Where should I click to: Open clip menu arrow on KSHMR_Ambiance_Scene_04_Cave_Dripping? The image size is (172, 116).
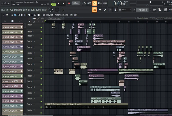coord(46,104)
